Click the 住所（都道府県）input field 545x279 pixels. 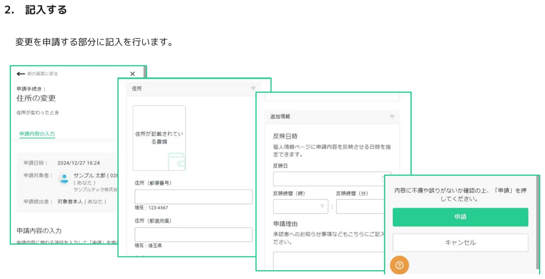click(x=193, y=234)
